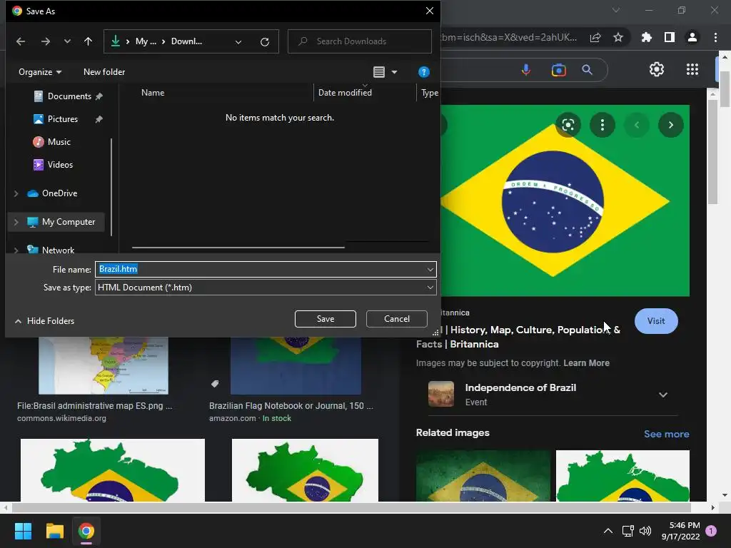Sort by Date modified column header

pyautogui.click(x=345, y=93)
